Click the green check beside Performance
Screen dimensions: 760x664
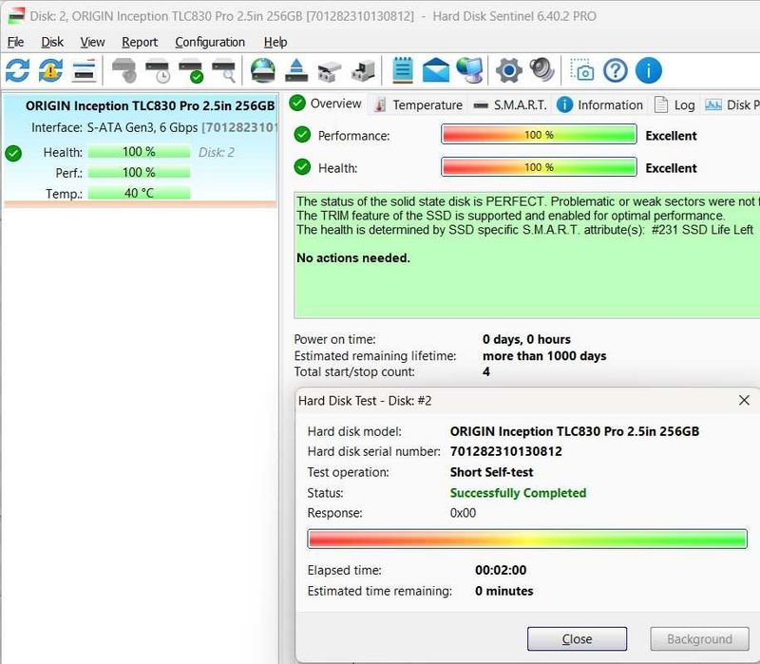tap(302, 135)
